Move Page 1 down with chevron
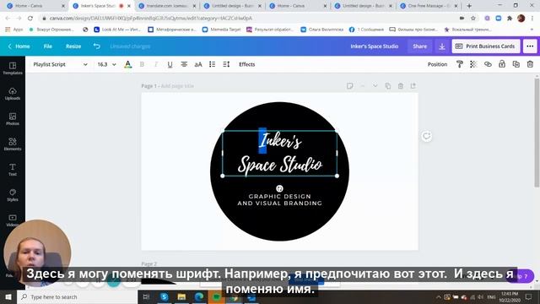Screen dimensions: 540x304 (x=375, y=86)
